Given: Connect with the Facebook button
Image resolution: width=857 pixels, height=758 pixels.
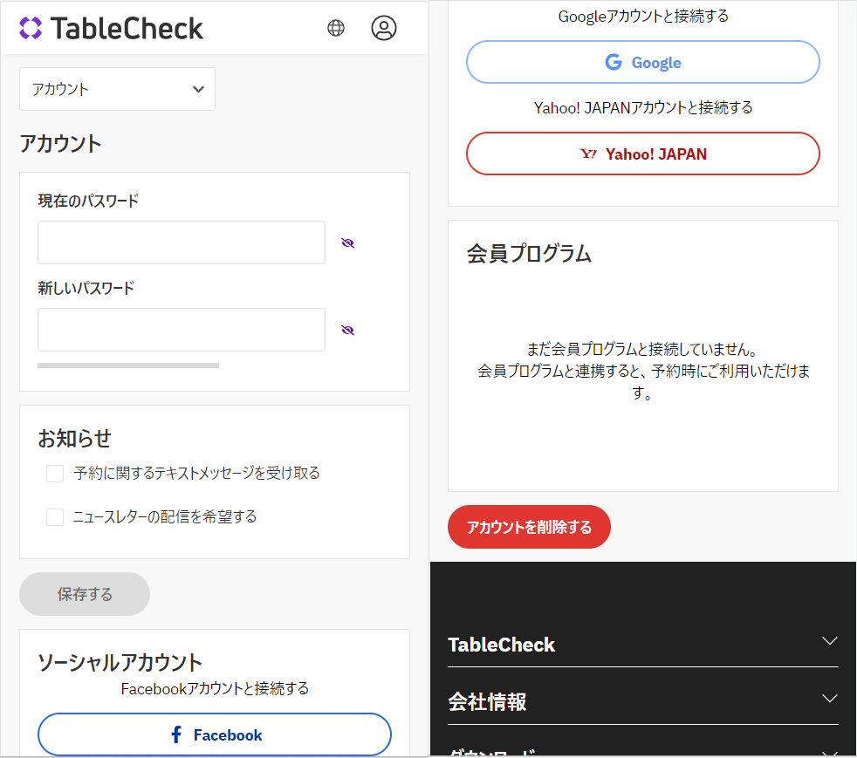Looking at the screenshot, I should (215, 734).
